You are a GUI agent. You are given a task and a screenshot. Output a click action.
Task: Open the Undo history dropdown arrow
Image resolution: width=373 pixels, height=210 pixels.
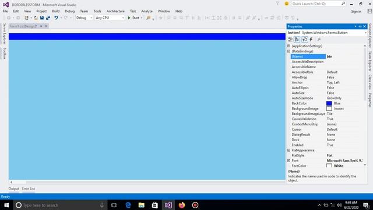point(61,18)
